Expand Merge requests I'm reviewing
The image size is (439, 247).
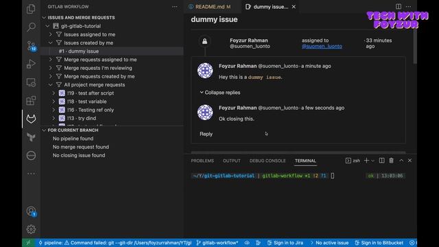(51, 68)
